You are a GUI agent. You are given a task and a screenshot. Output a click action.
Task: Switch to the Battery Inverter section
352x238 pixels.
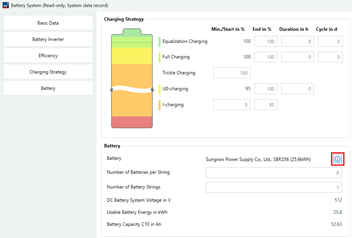48,39
